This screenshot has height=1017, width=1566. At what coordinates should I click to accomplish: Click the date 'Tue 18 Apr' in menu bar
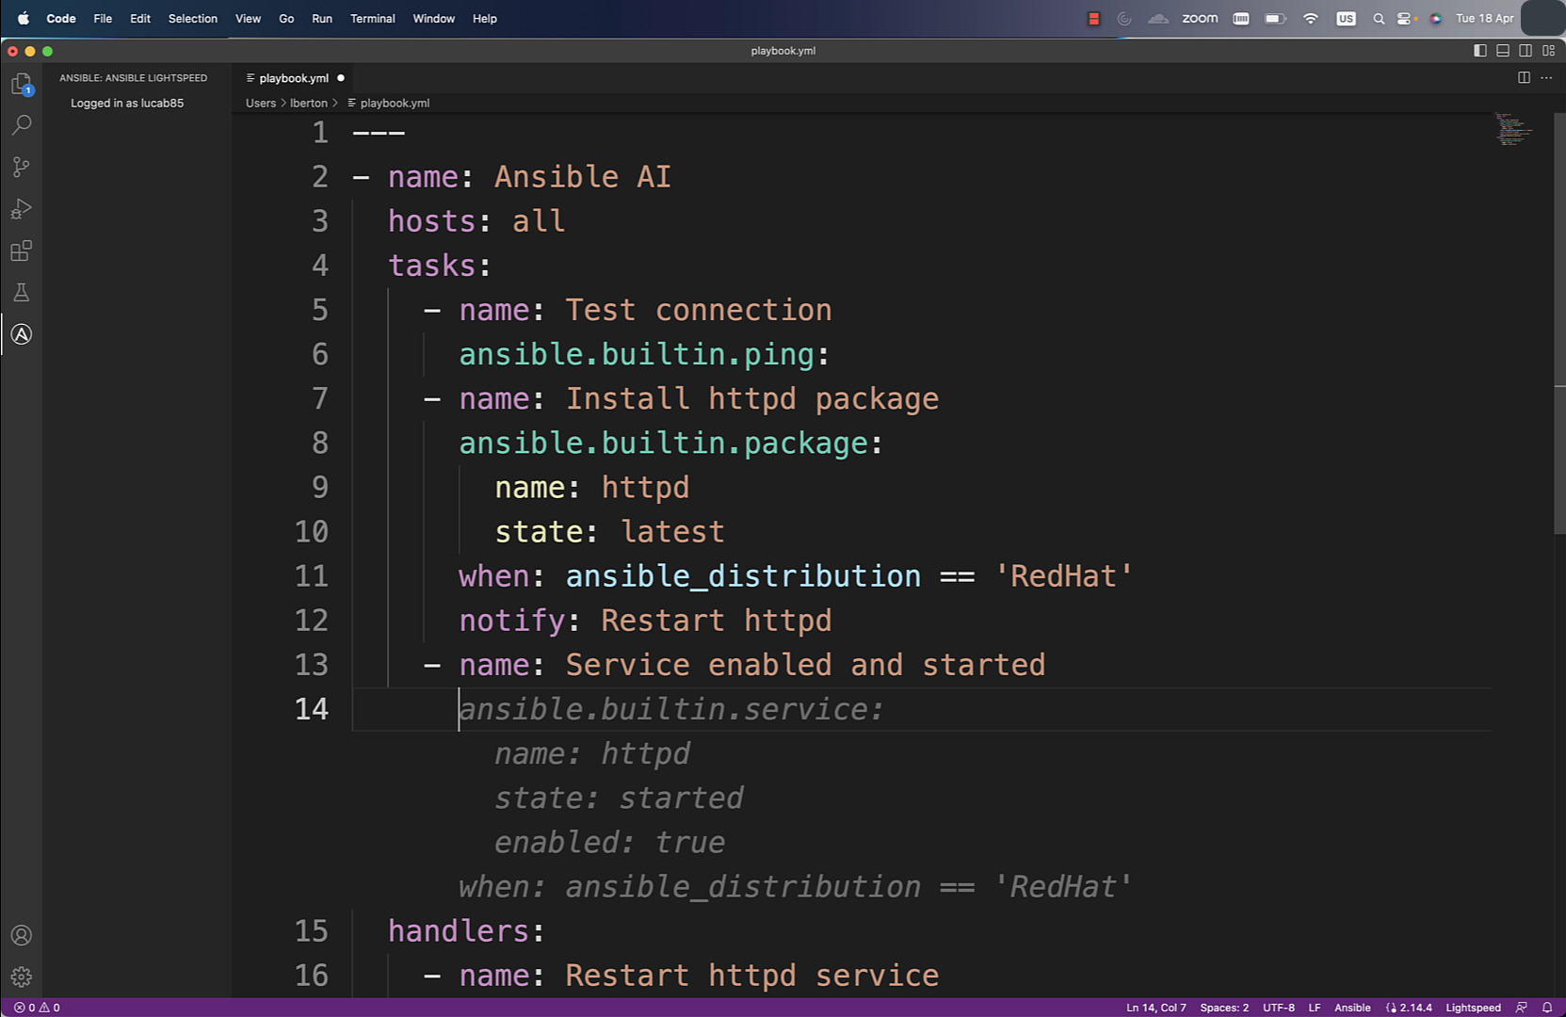(x=1484, y=19)
